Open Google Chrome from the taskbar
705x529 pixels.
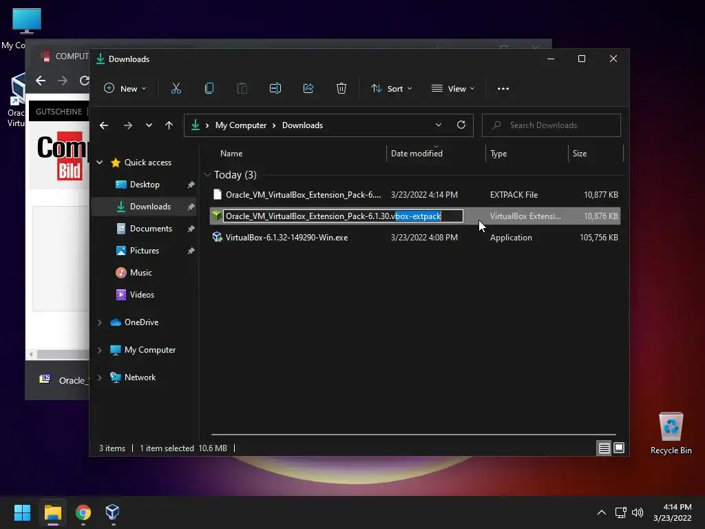(83, 512)
